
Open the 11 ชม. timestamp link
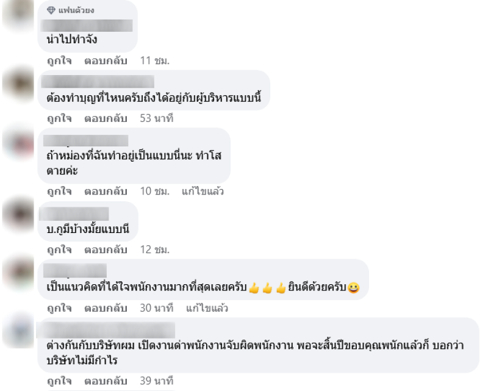click(x=155, y=60)
